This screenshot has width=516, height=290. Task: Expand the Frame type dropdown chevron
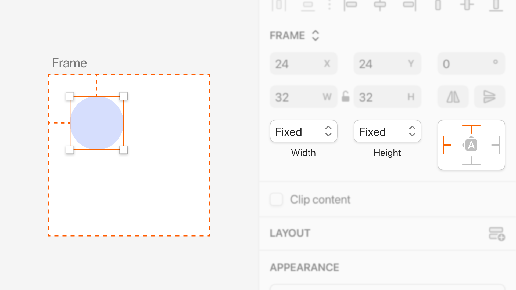(316, 35)
